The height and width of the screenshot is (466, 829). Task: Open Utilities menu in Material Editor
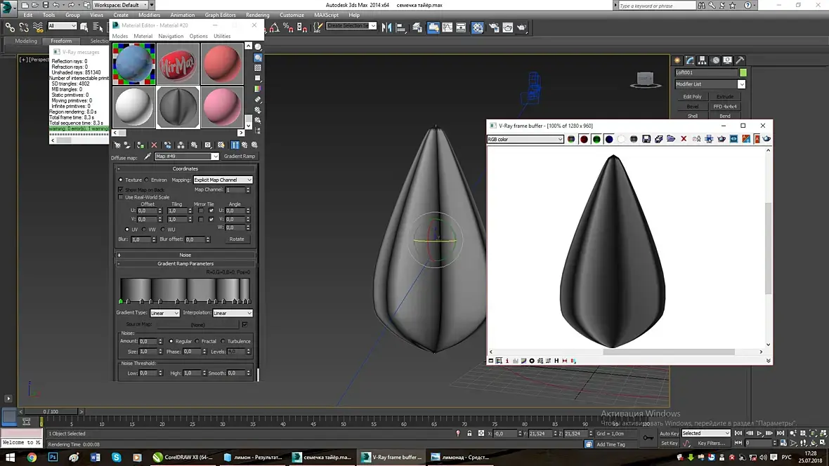[x=222, y=36]
